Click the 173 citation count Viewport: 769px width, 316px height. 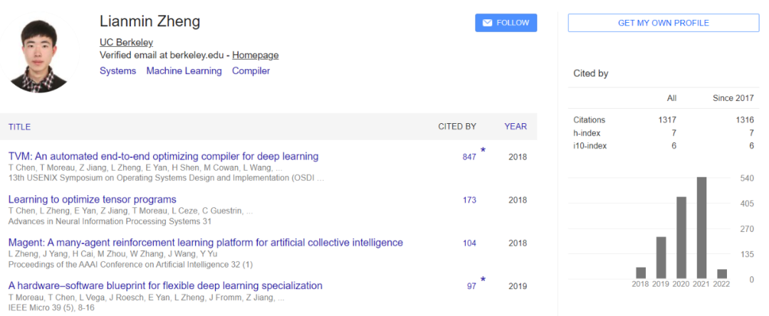[x=469, y=201]
